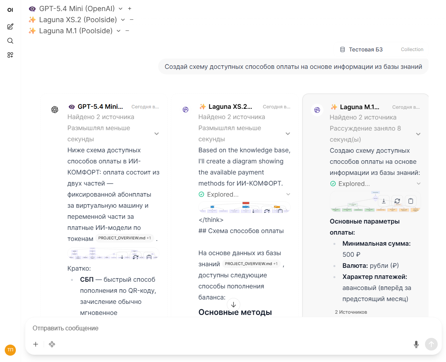Show found sources under GPT-5.4 Mini

[101, 117]
